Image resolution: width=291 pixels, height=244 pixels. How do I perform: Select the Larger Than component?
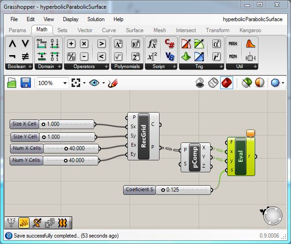pos(102,44)
